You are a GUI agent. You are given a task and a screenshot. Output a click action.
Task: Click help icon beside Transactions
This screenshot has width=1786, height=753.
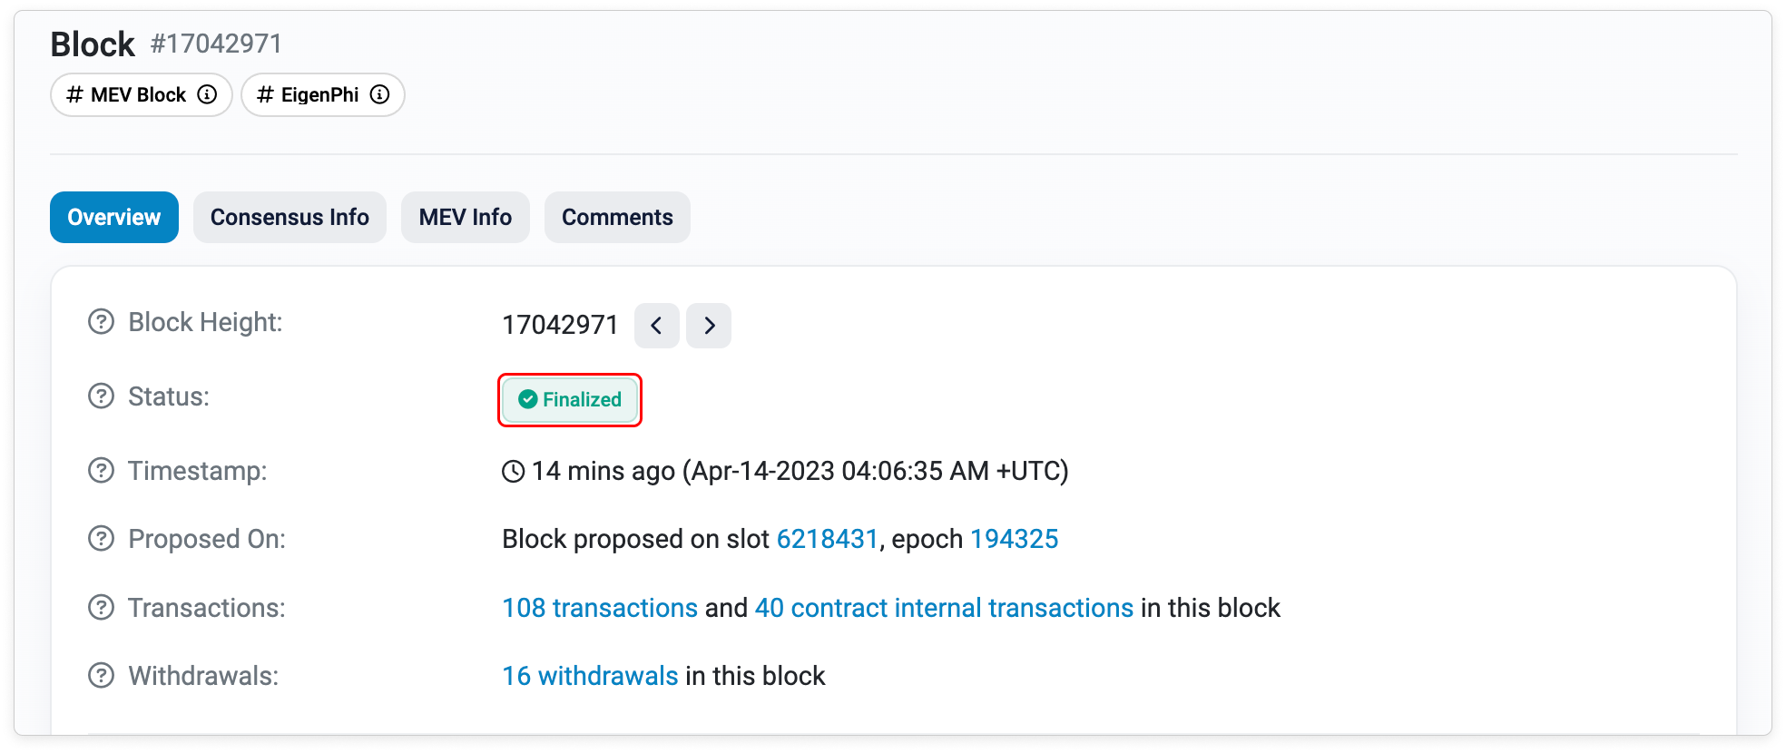tap(101, 608)
